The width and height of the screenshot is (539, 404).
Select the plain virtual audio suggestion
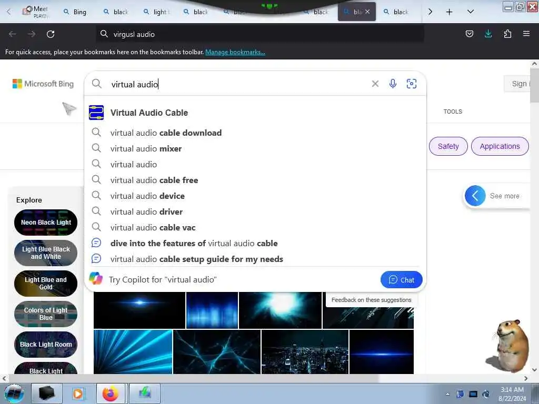[255, 164]
